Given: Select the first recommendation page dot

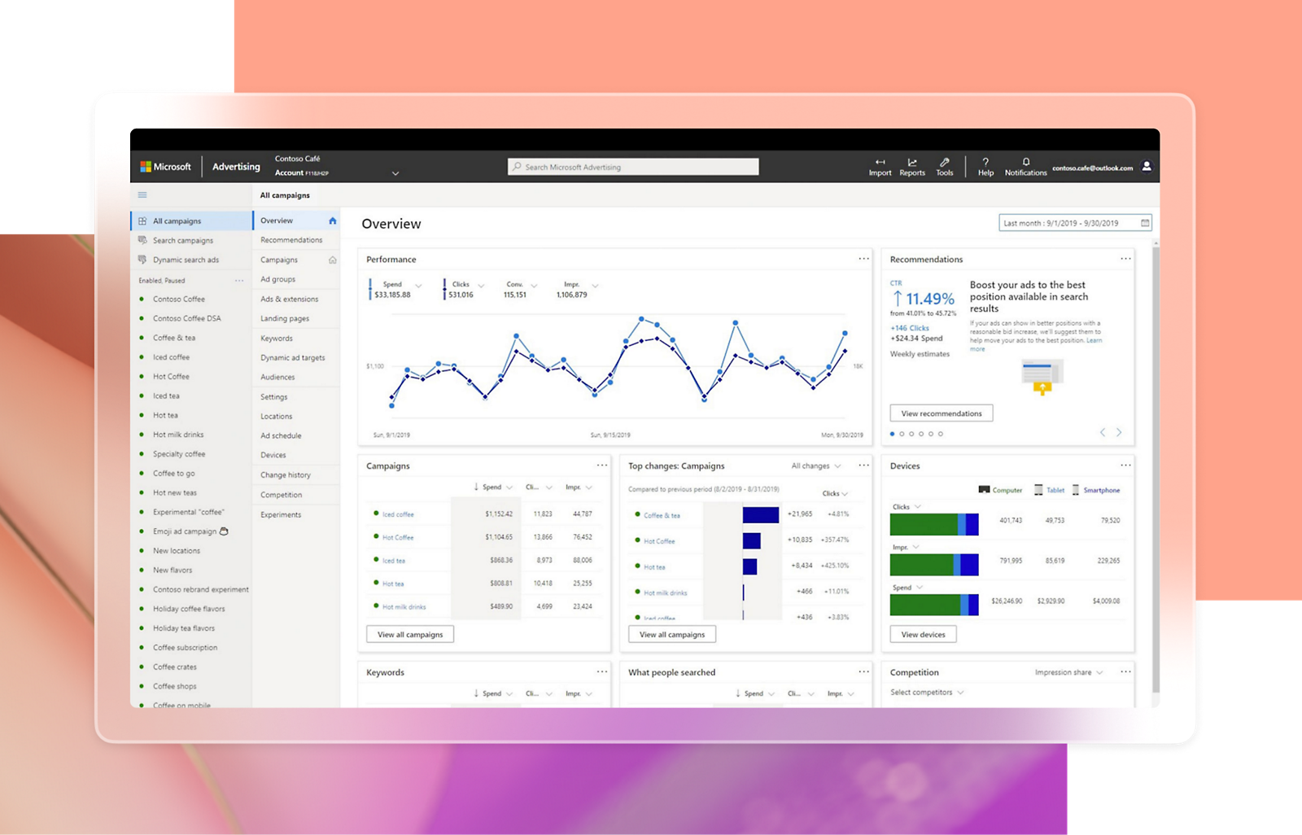Looking at the screenshot, I should [892, 434].
